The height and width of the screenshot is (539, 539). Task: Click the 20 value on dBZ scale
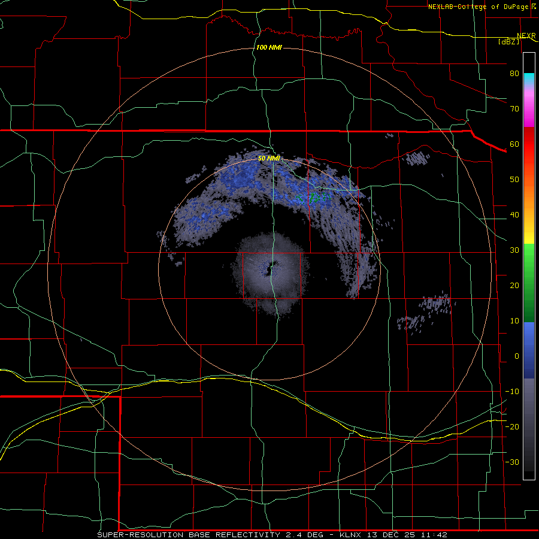tap(514, 285)
